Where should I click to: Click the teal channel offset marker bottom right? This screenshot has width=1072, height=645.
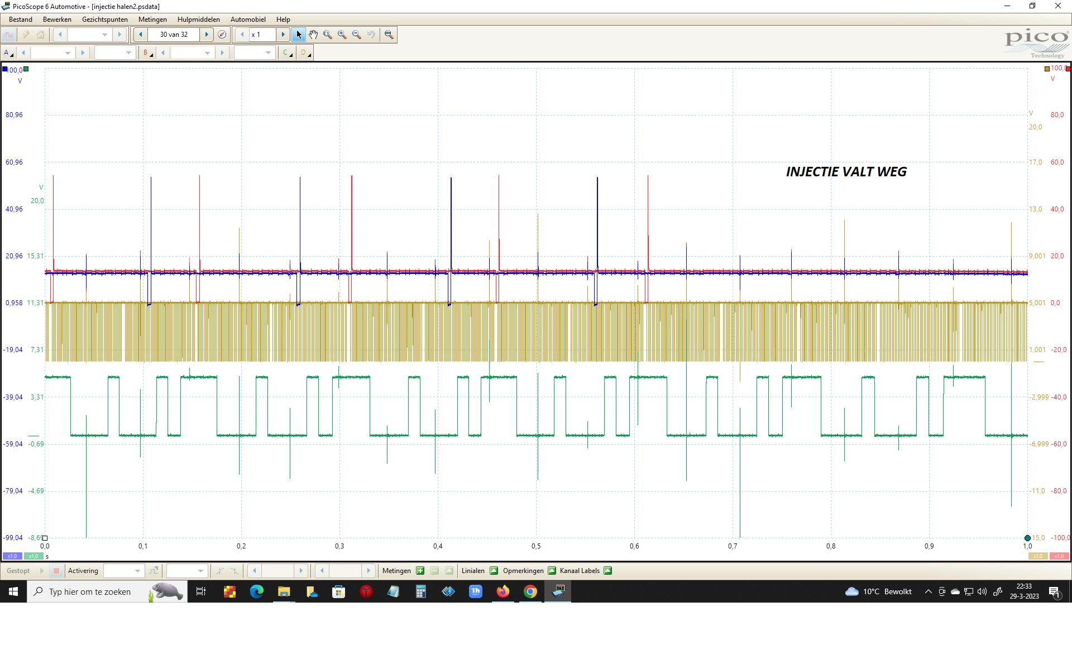1027,538
